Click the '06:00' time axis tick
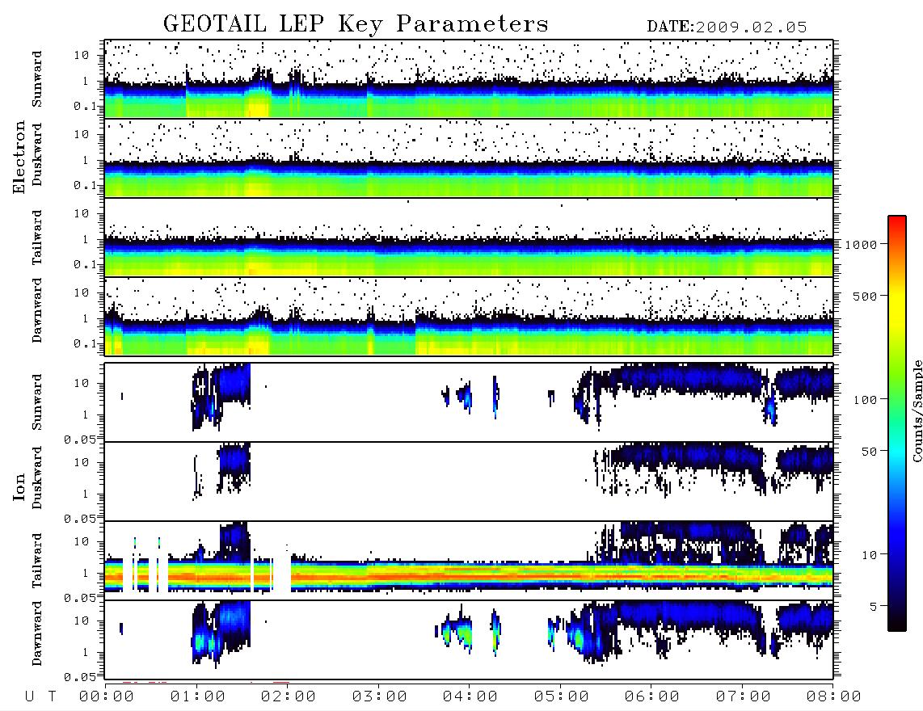This screenshot has width=923, height=711. [x=652, y=697]
